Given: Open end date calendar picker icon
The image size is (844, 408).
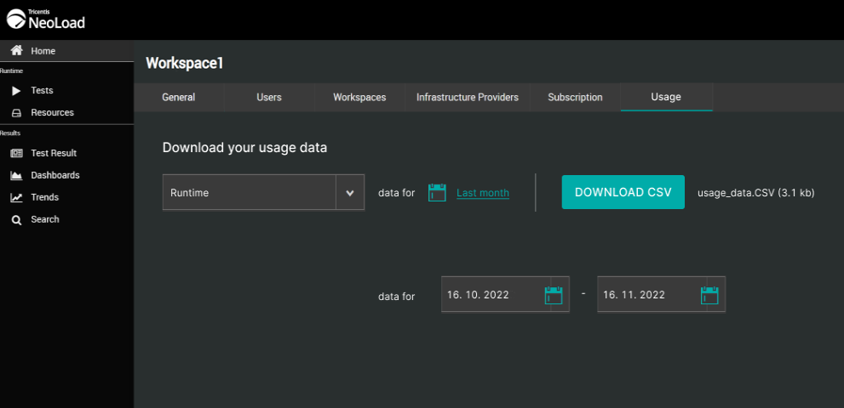Looking at the screenshot, I should click(x=709, y=295).
